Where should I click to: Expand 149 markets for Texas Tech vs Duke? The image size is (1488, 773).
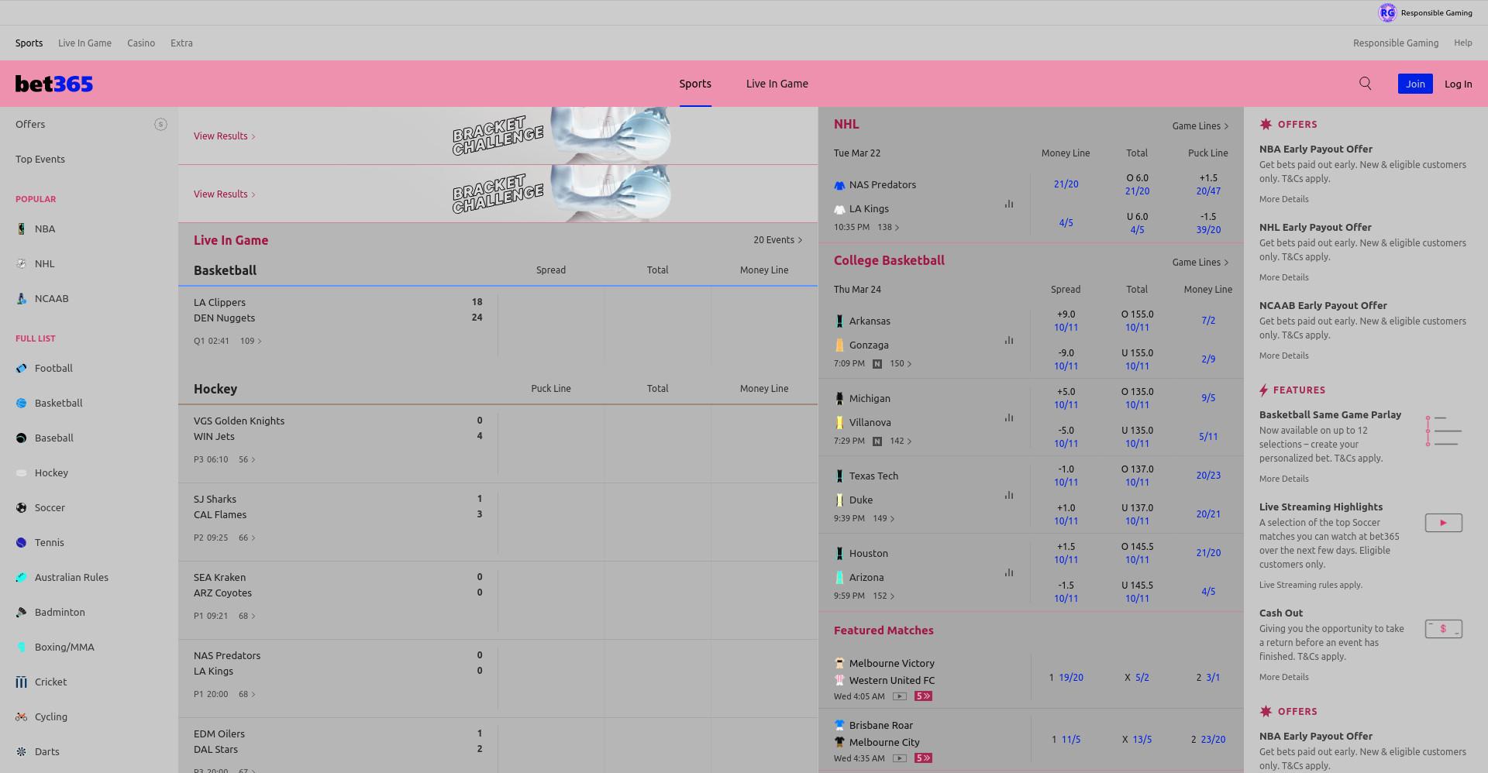coord(883,518)
